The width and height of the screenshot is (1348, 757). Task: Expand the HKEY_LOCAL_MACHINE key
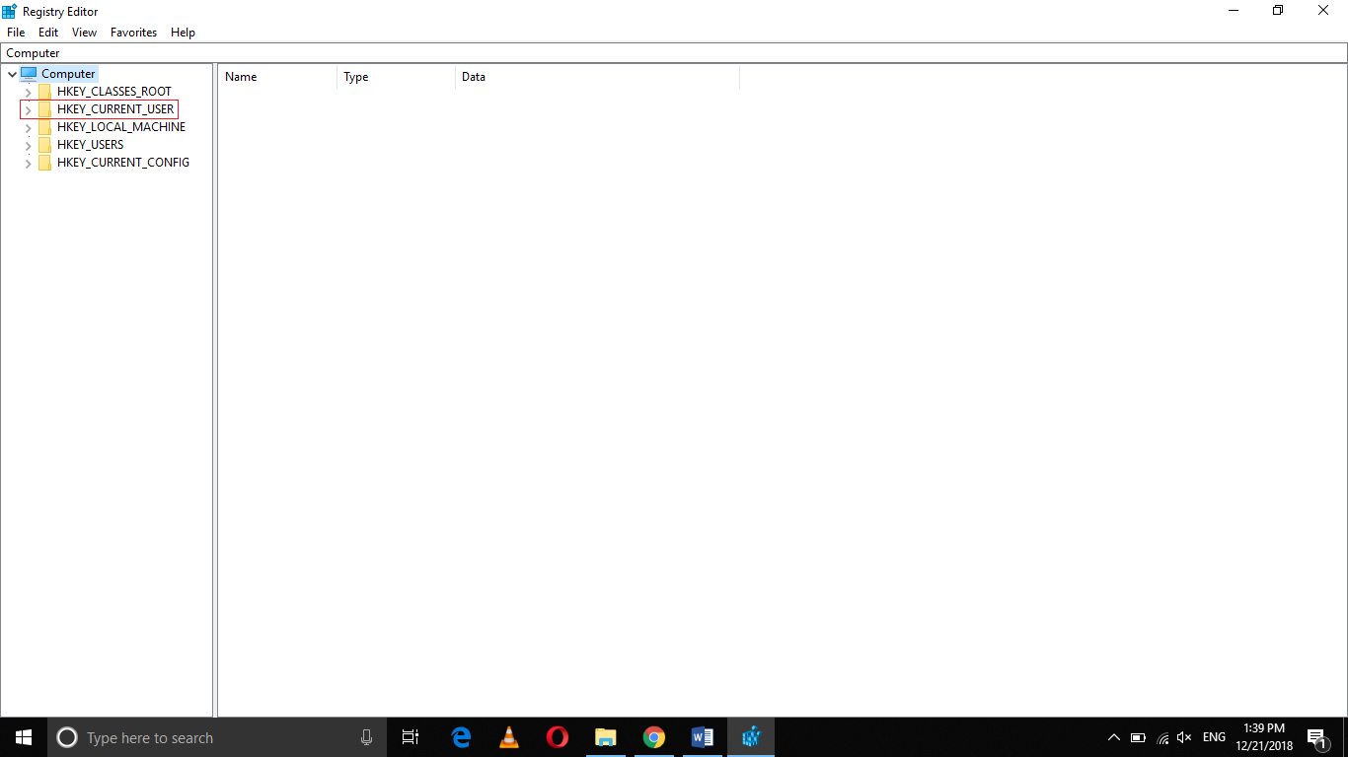[x=28, y=126]
